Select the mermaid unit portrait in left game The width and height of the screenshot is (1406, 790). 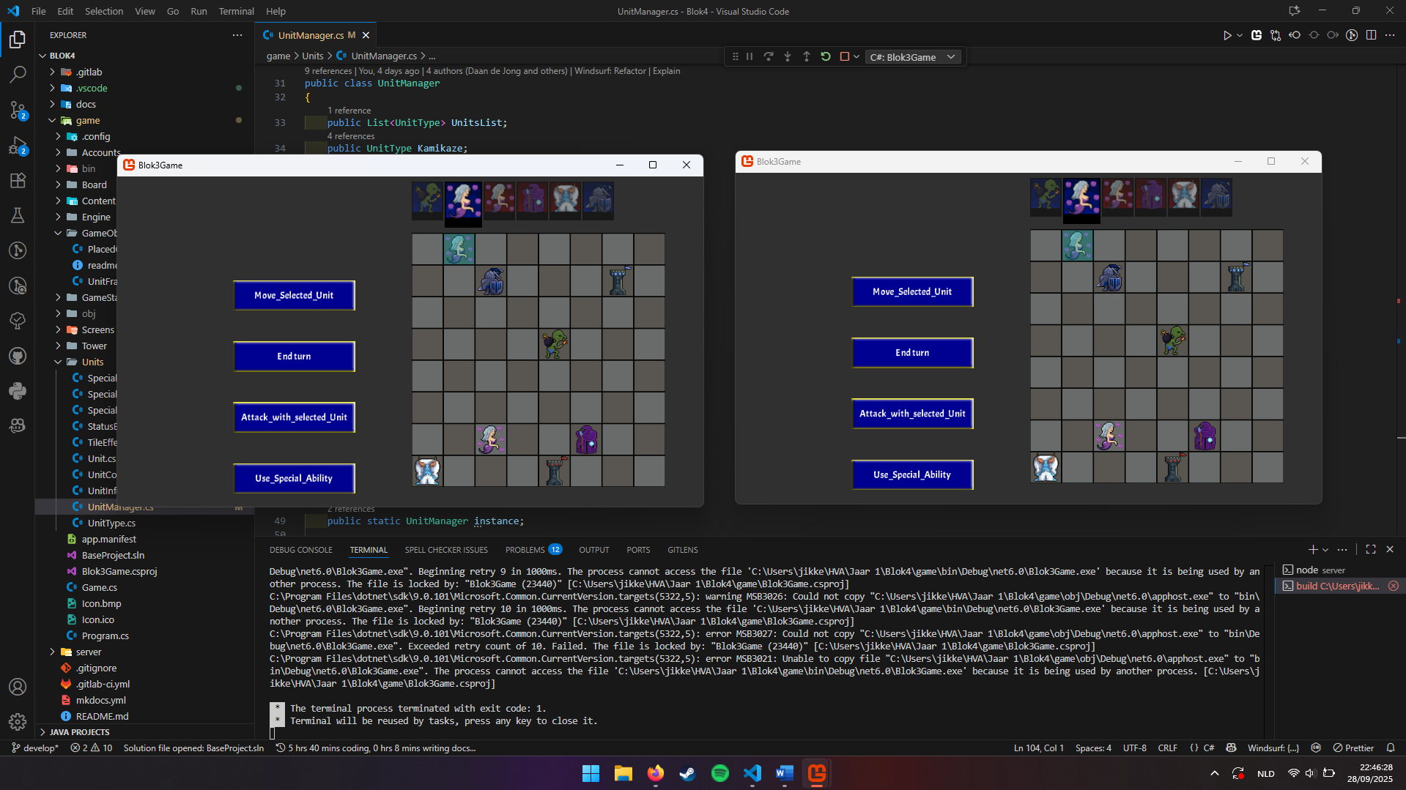coord(463,199)
